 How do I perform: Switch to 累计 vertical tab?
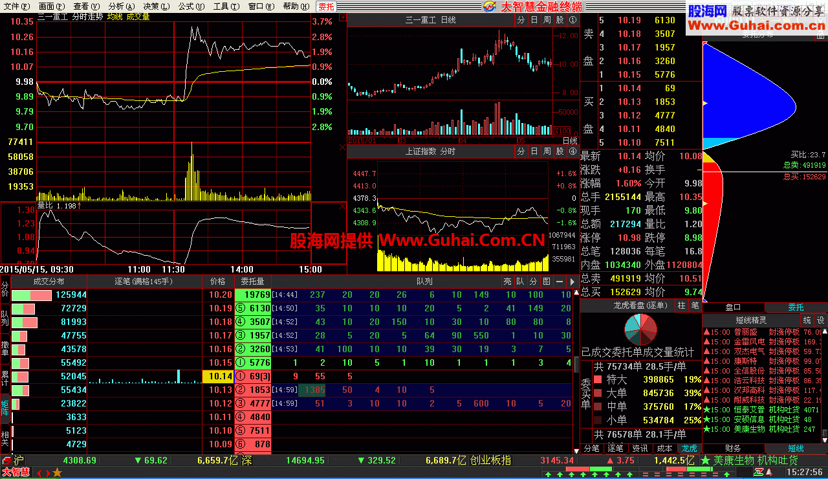5,379
